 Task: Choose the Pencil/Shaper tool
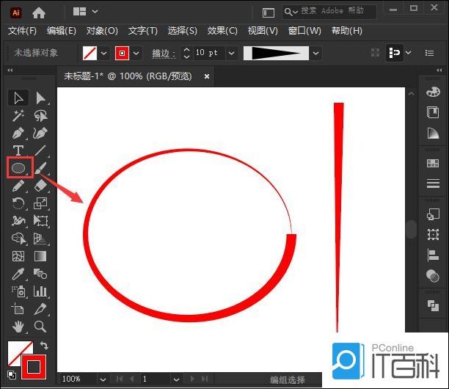pyautogui.click(x=18, y=186)
